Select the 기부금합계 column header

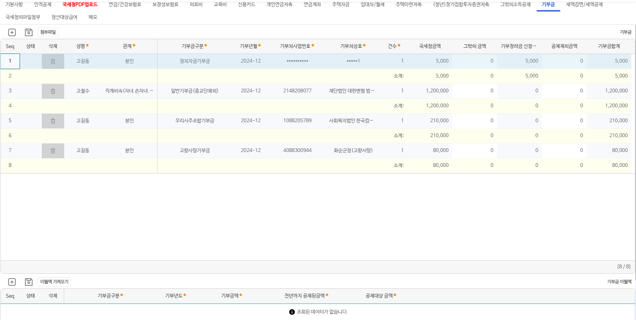(x=609, y=46)
